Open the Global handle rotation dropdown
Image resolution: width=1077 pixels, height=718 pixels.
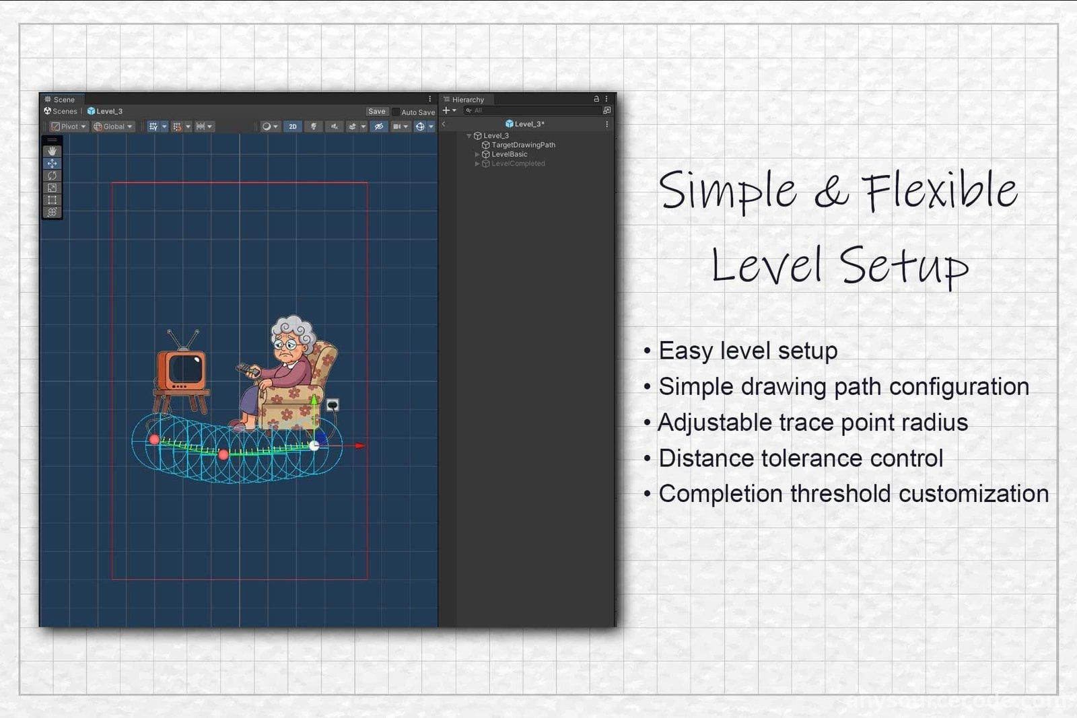pyautogui.click(x=113, y=127)
